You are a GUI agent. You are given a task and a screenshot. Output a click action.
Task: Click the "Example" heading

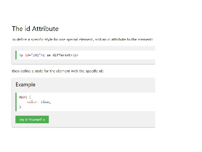26,84
